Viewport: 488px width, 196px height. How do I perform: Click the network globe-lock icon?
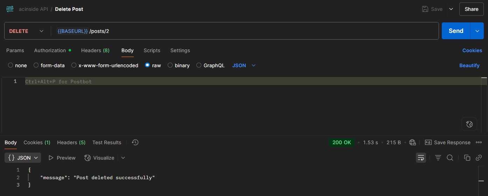point(413,142)
